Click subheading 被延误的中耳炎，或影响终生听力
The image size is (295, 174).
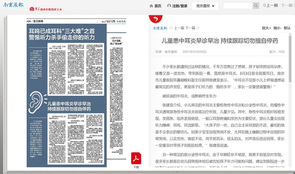(x=189, y=96)
